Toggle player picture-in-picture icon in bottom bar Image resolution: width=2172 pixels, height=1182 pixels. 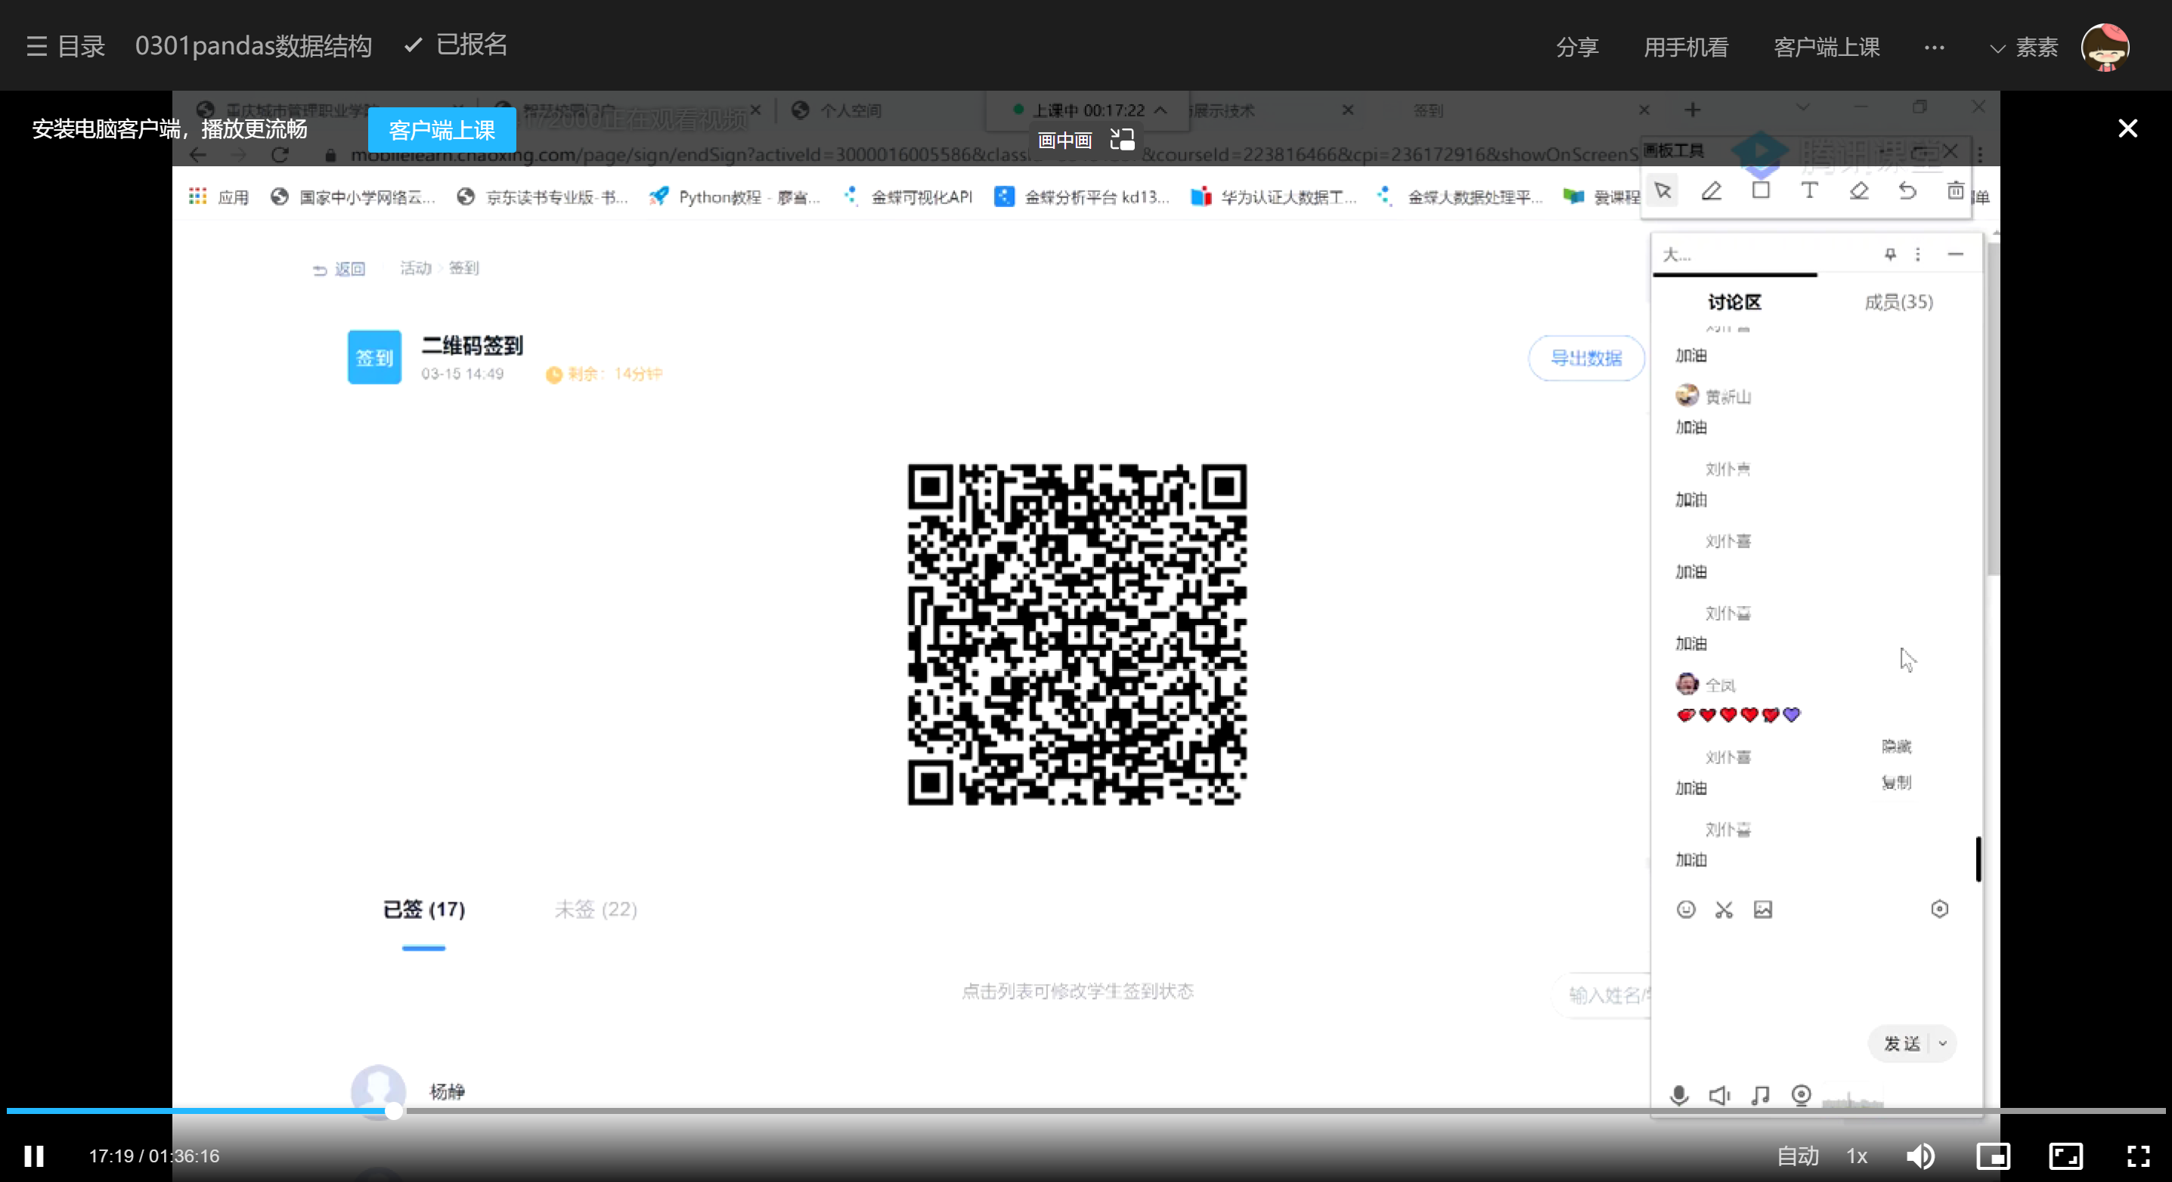(1994, 1156)
